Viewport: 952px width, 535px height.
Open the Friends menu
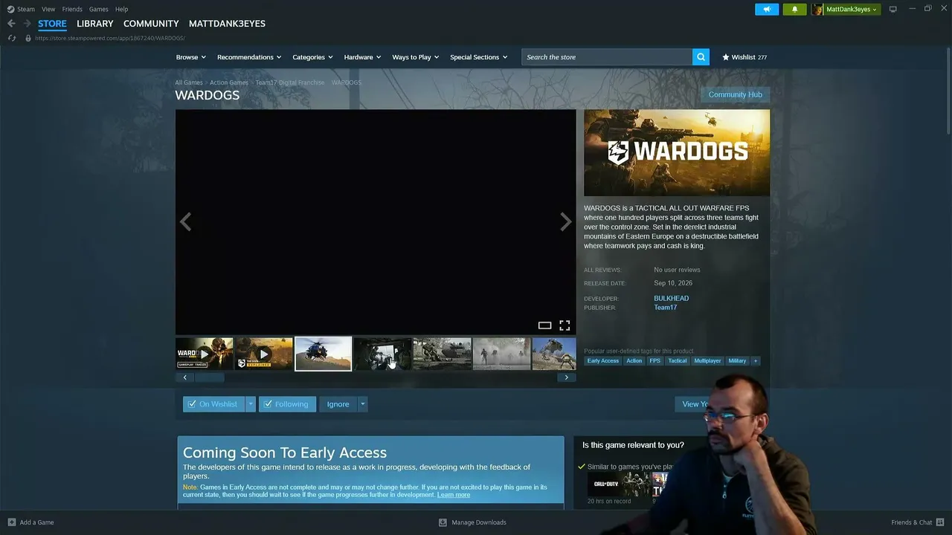72,9
